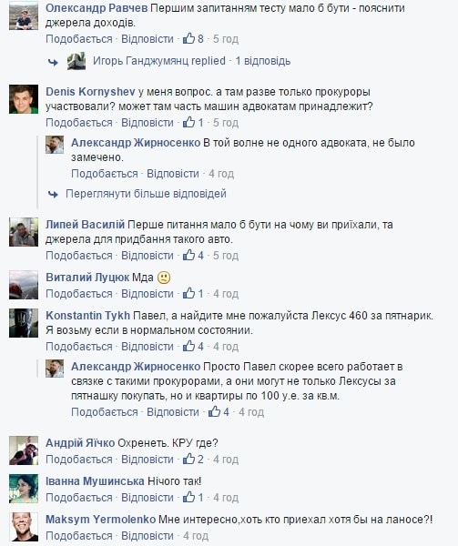Click the like count icon under Denis Kornyshev comment
Image resolution: width=458 pixels, height=546 pixels.
coord(188,122)
